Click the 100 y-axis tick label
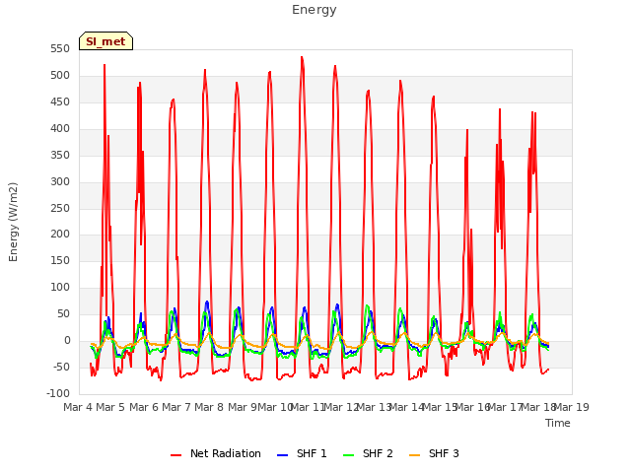This screenshot has height=473, width=631. pyautogui.click(x=60, y=287)
